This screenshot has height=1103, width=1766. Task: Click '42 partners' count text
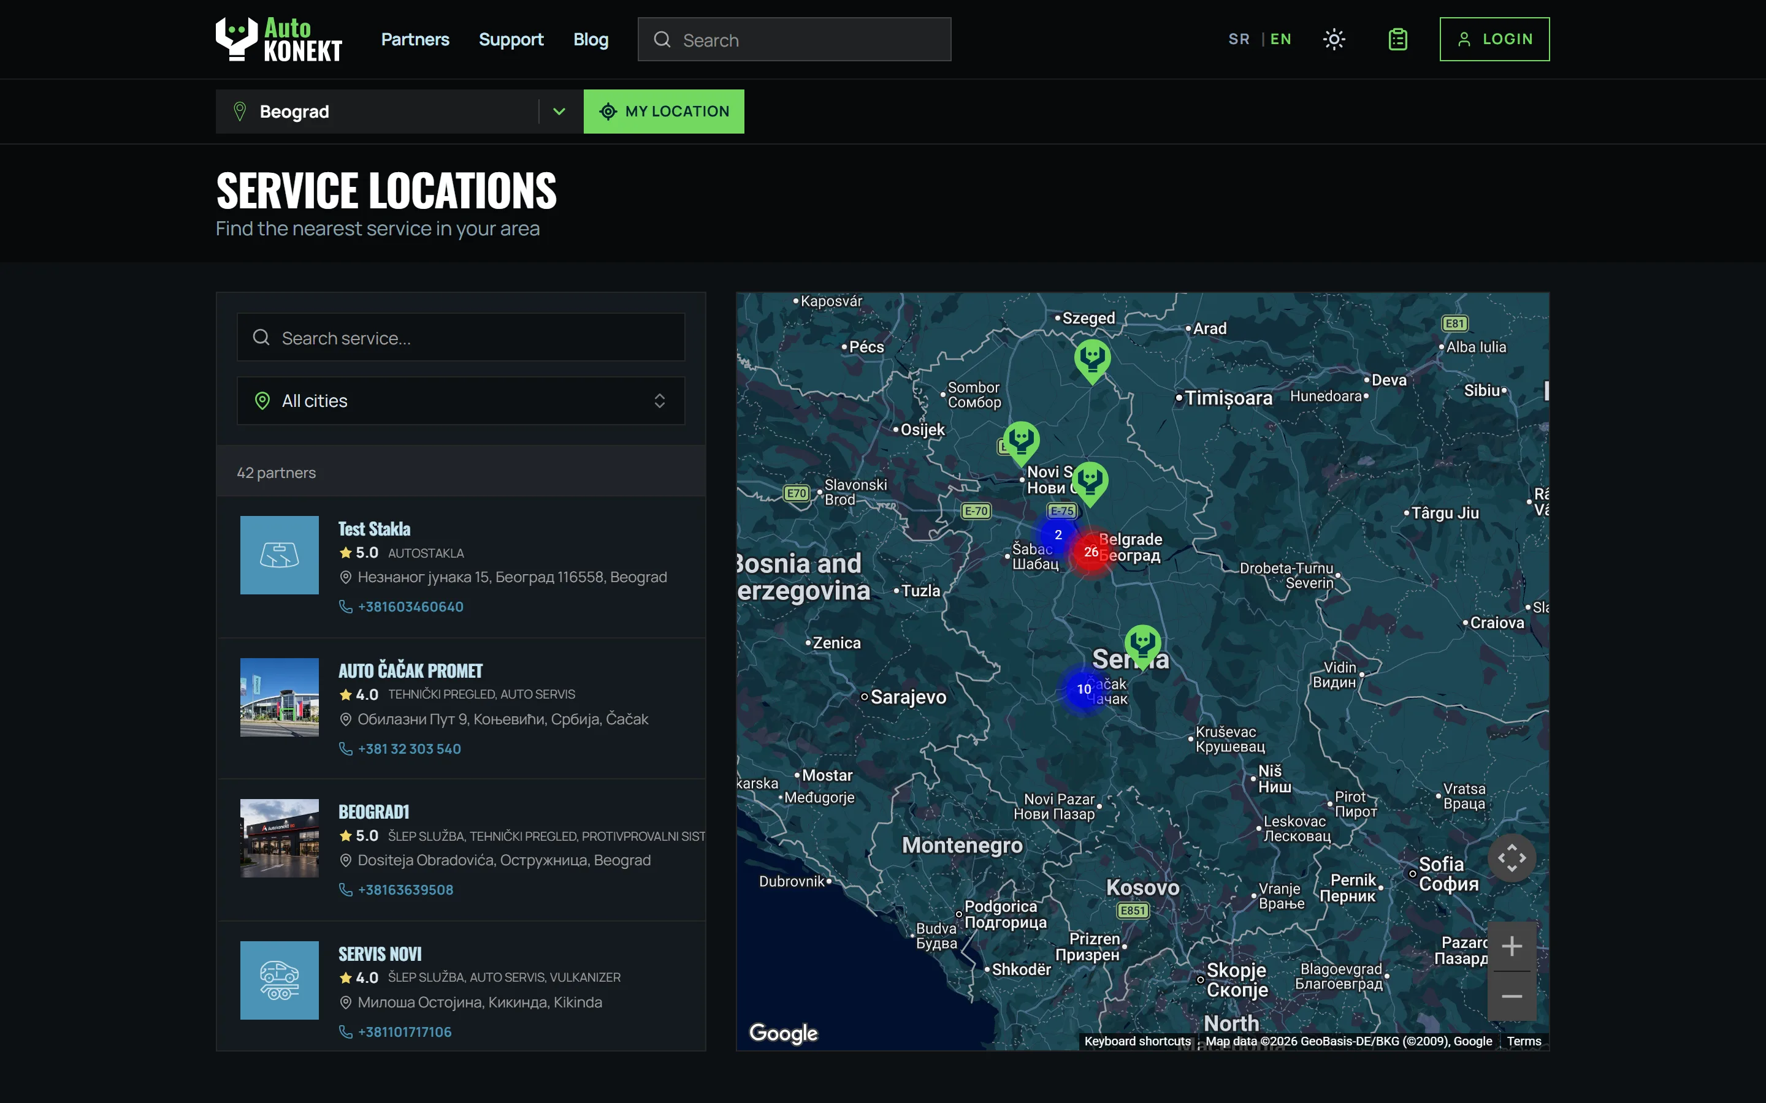(276, 472)
